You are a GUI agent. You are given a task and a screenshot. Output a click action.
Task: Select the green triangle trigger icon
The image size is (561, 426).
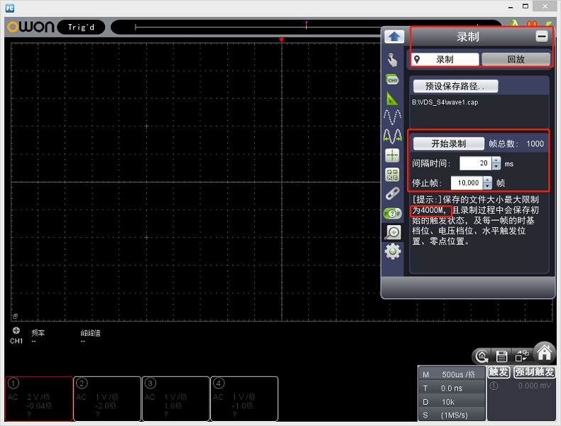(392, 98)
